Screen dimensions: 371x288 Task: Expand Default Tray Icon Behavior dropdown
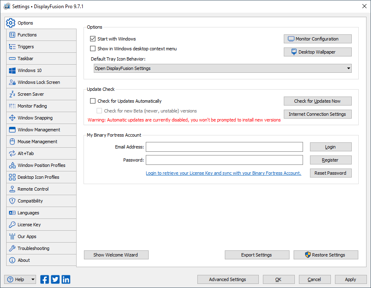(x=348, y=68)
